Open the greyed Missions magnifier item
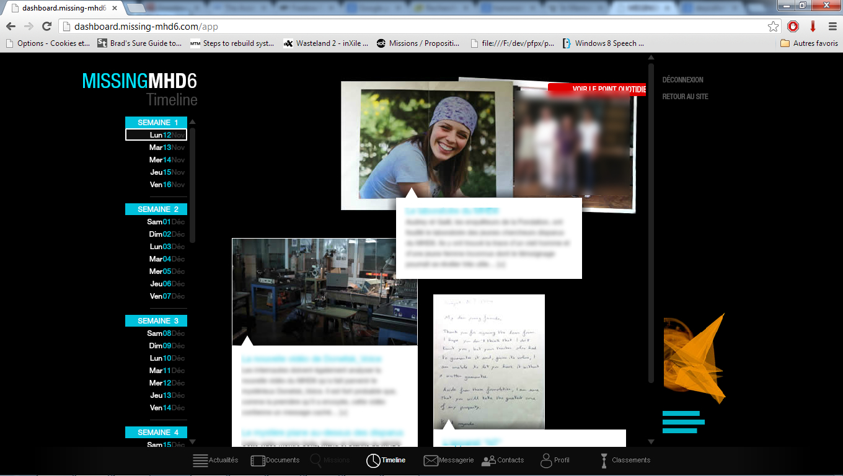 (x=330, y=461)
